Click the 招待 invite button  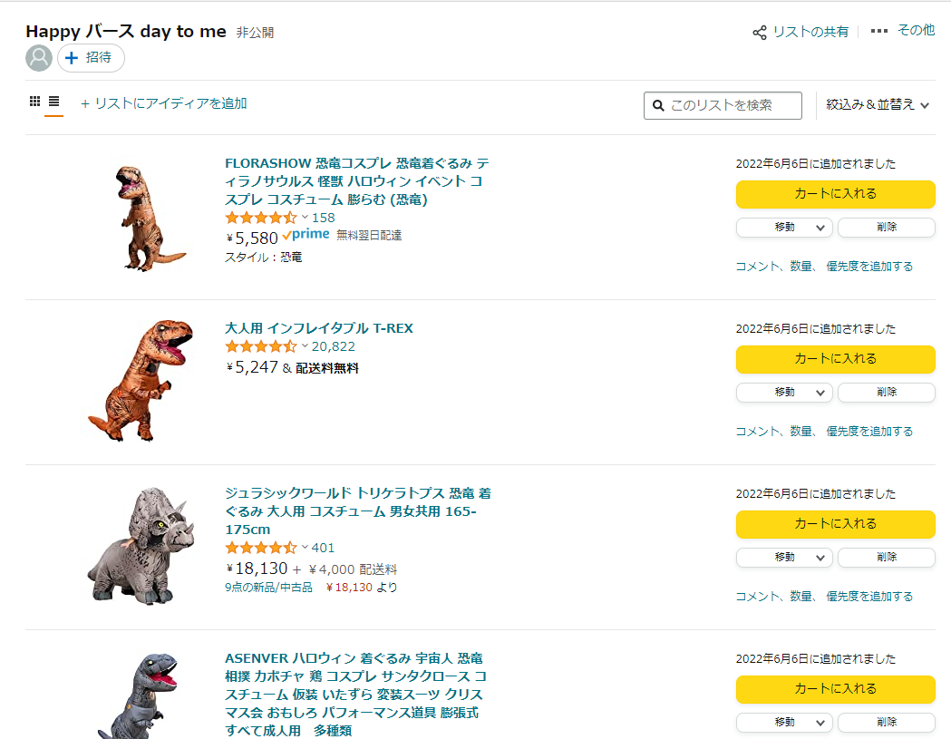pyautogui.click(x=91, y=58)
